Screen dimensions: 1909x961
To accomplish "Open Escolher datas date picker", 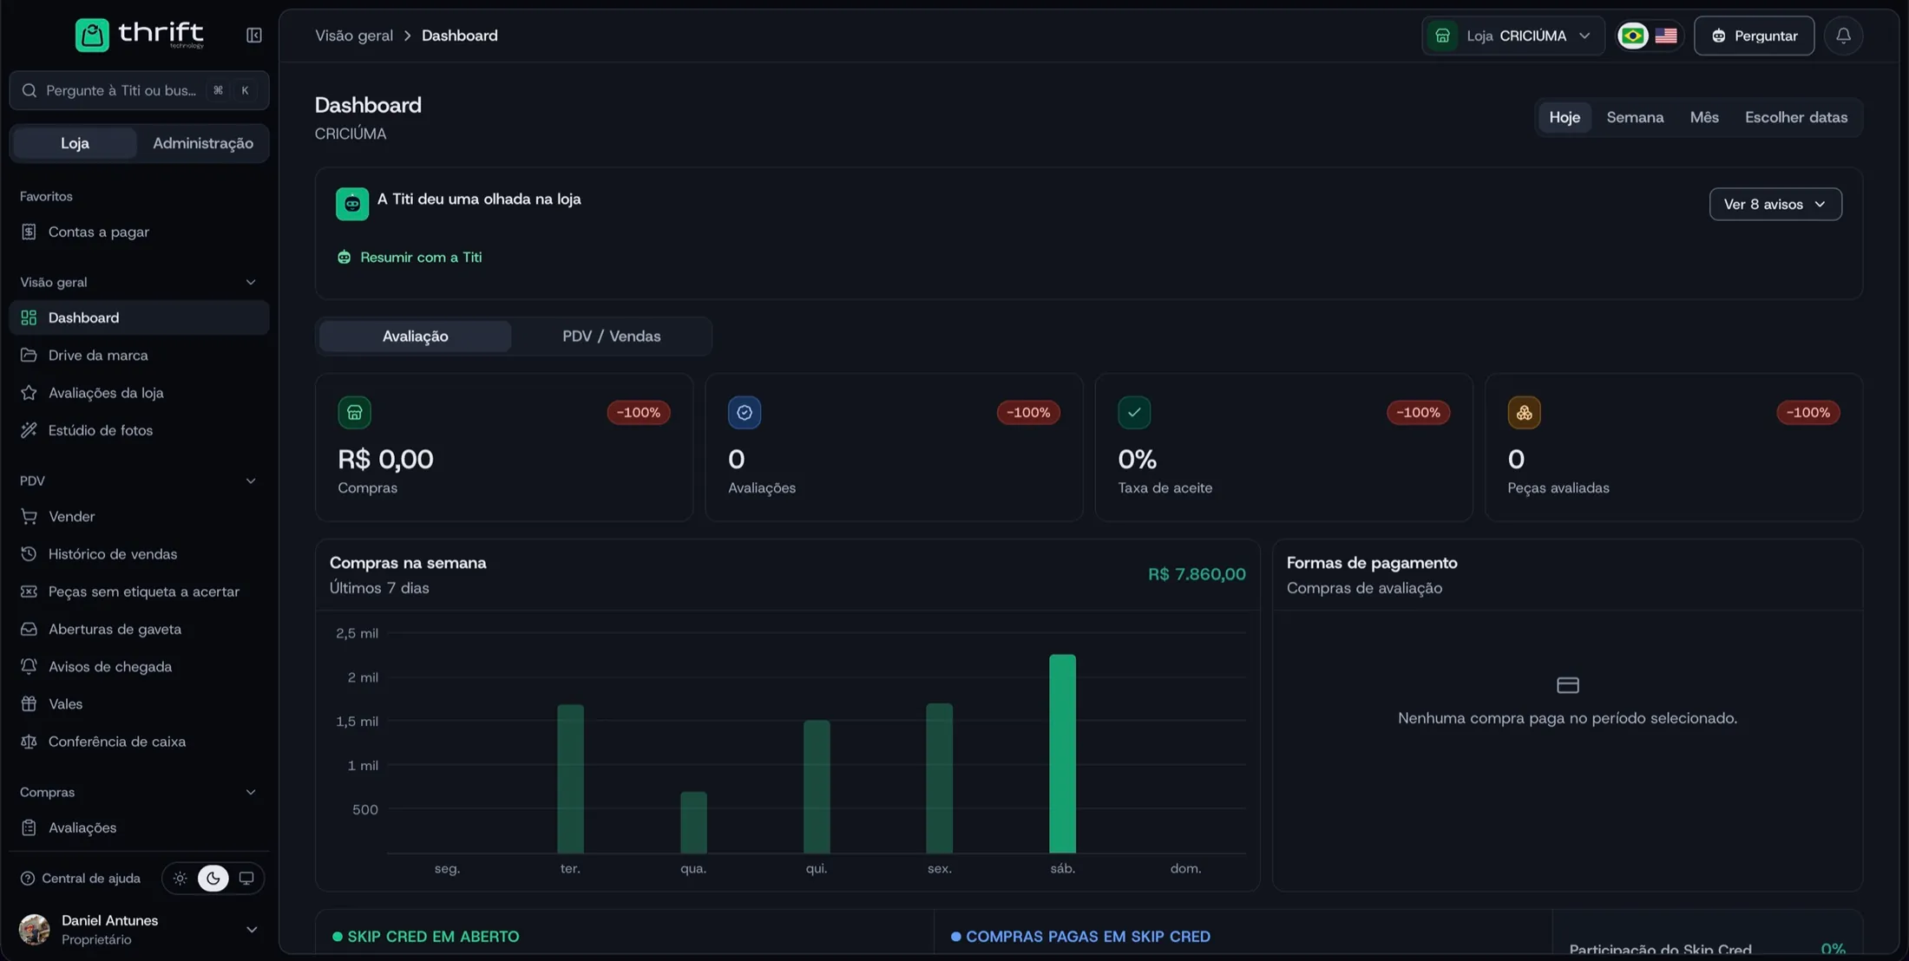I will pyautogui.click(x=1795, y=117).
